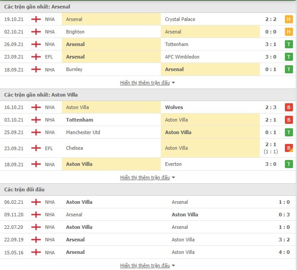Click the loss badge for Aston Villa vs Wolves

tap(288, 107)
